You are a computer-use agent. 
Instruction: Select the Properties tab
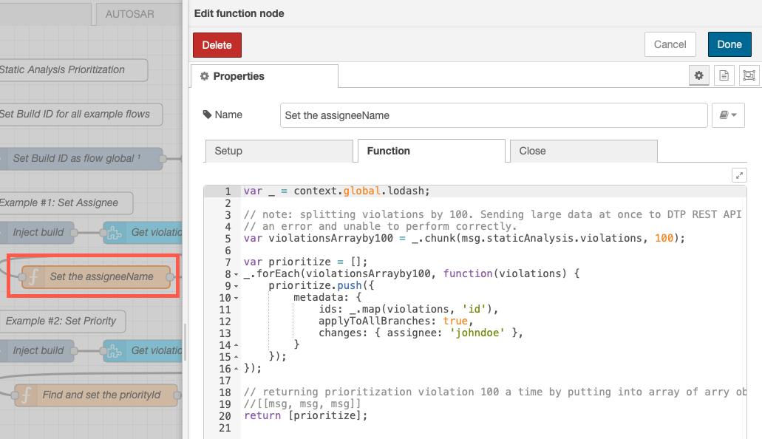(x=265, y=76)
